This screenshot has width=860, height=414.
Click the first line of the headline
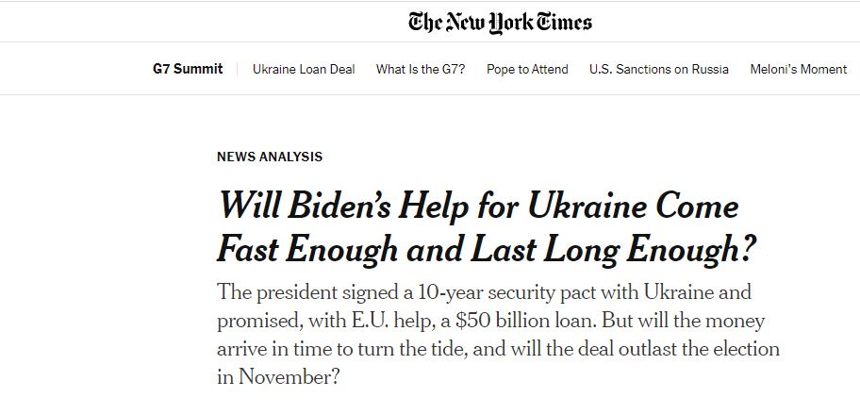click(477, 207)
